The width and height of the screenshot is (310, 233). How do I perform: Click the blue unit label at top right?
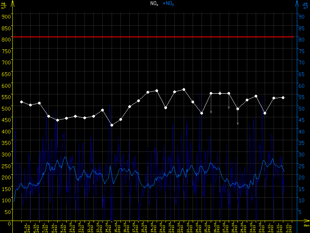[305, 5]
